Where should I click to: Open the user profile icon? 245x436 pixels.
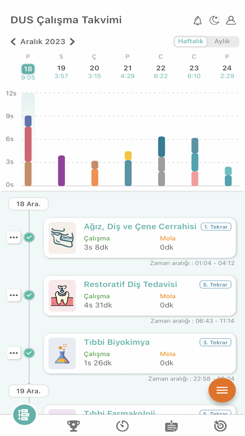(231, 20)
